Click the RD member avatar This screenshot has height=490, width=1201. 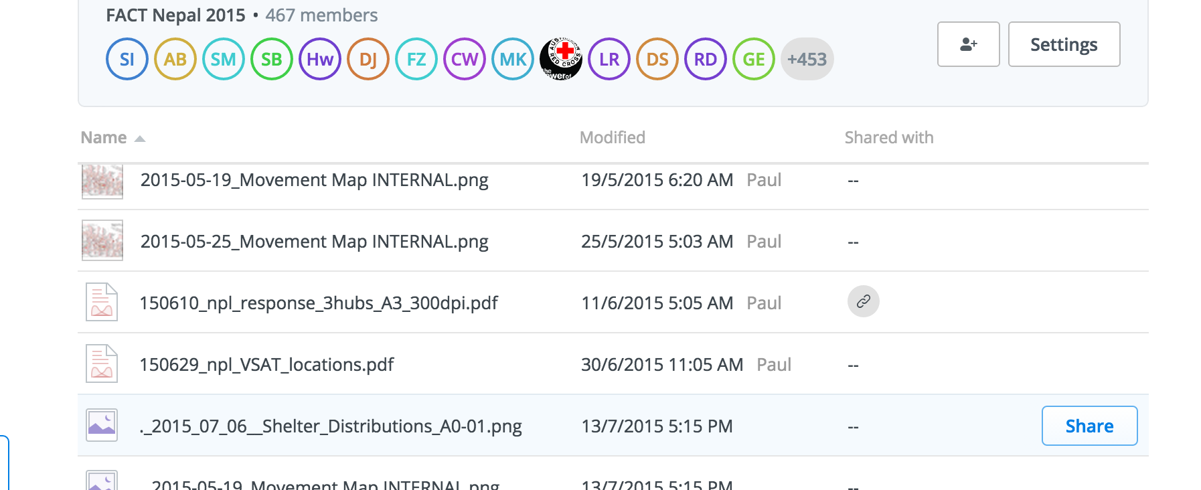coord(706,59)
